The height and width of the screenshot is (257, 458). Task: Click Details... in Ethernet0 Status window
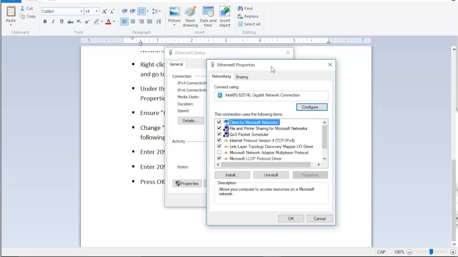(190, 121)
